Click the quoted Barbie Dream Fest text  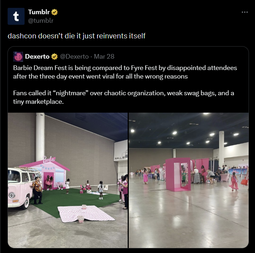click(125, 72)
